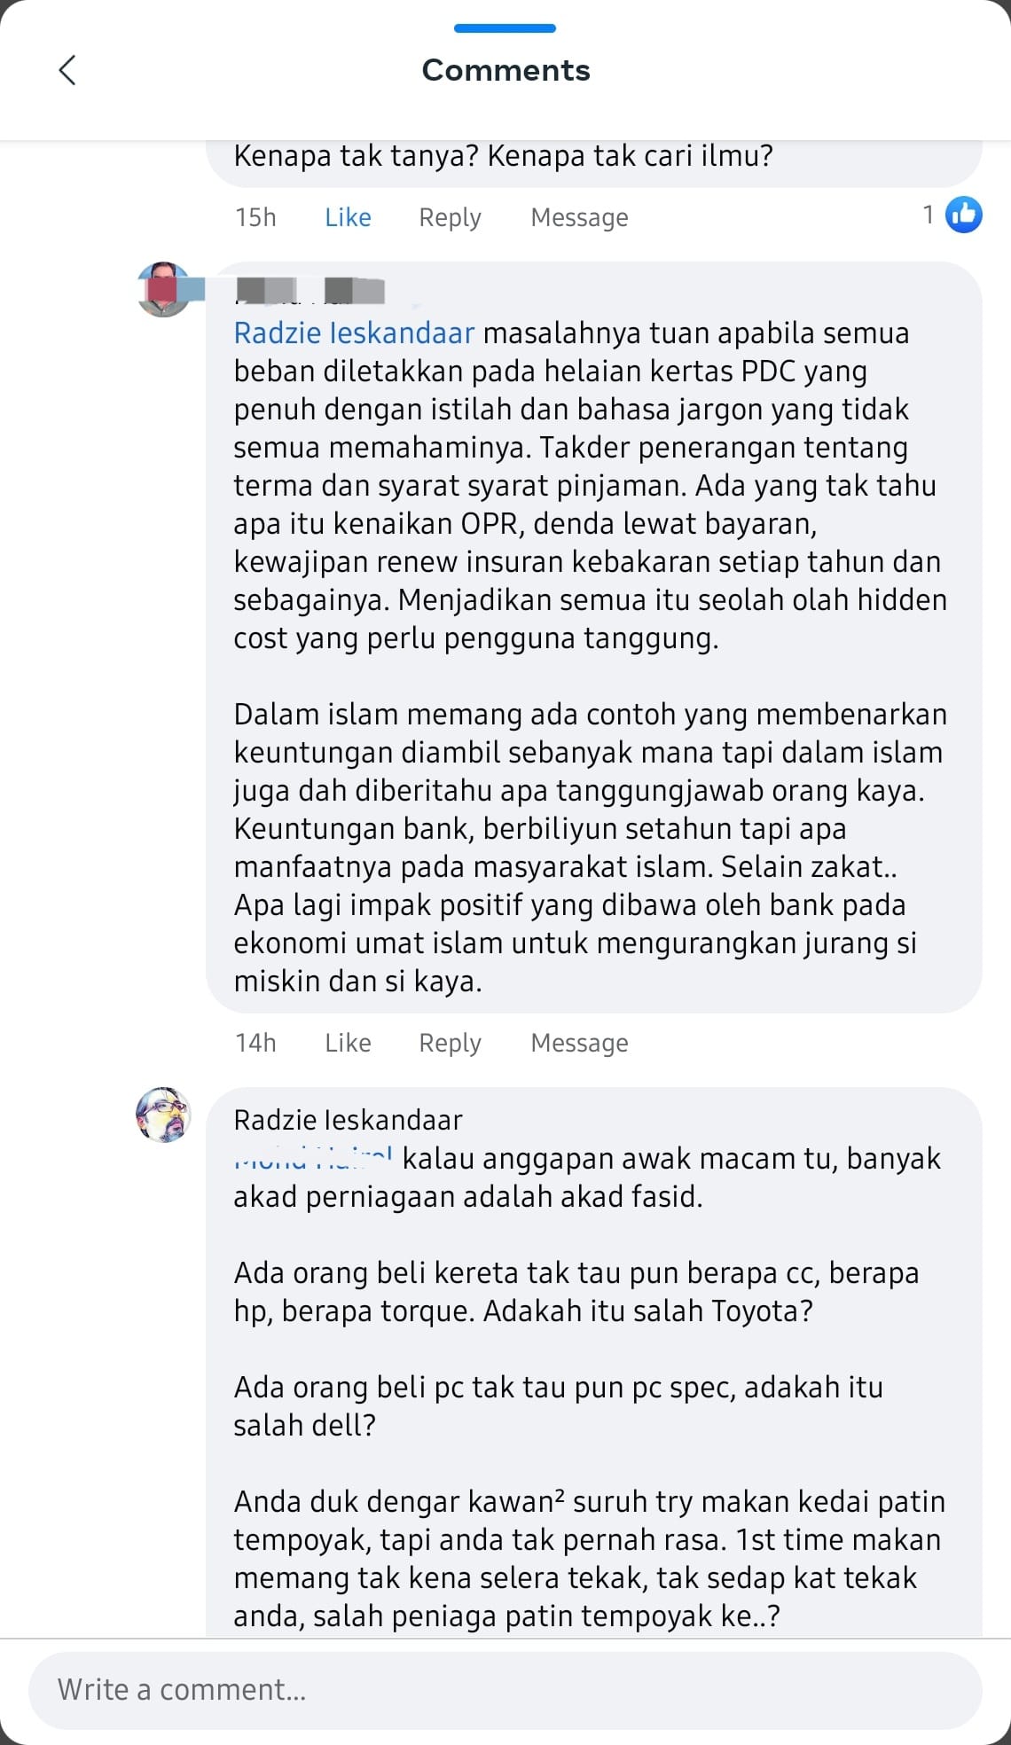1011x1745 pixels.
Task: Reply to the 15h comment
Action: [x=450, y=217]
